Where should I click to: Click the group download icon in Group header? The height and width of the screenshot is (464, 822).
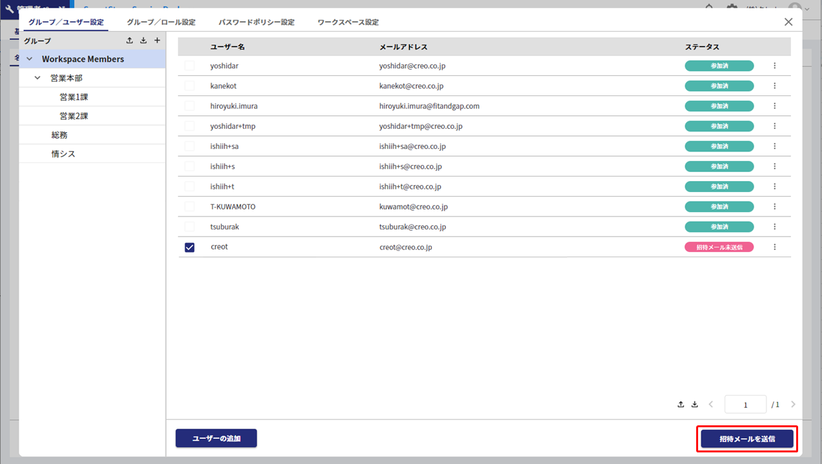143,41
